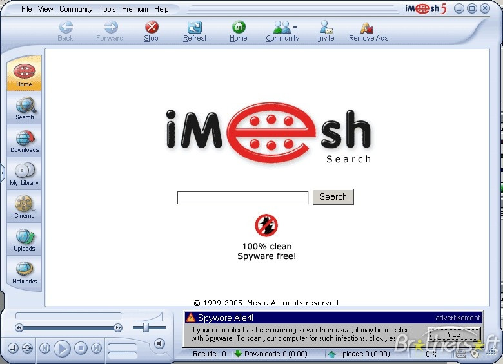Click the rewind button on the seek bar
Image resolution: width=503 pixels, height=364 pixels.
tap(19, 327)
